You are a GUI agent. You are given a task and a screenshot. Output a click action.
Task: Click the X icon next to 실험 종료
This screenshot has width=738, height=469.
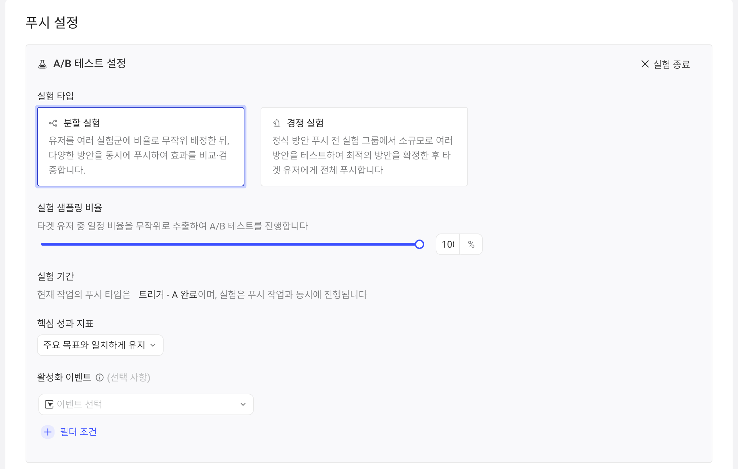pos(645,64)
